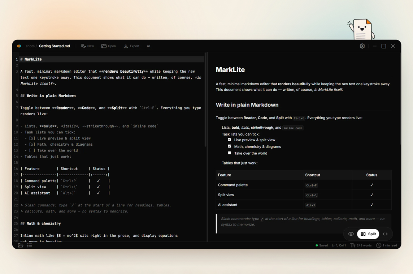Switch to Code view with angle brackets icon
Image resolution: width=413 pixels, height=274 pixels.
pos(385,234)
